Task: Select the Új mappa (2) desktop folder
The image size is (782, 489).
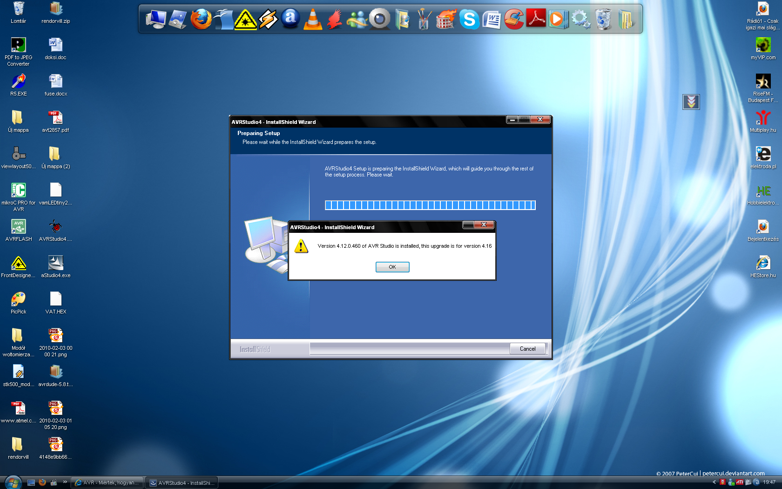Action: [56, 158]
